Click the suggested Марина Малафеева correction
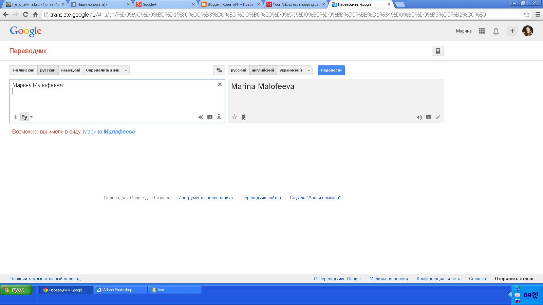 click(109, 132)
